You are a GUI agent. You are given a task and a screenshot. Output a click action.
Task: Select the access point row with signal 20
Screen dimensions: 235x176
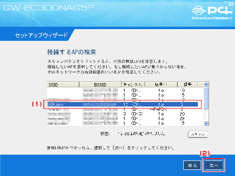(x=123, y=114)
